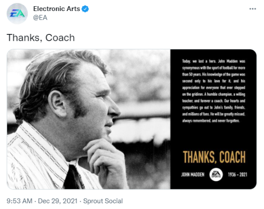Click the dark necktie in the photo
Viewport: 264px width, 209px height.
click(x=73, y=177)
